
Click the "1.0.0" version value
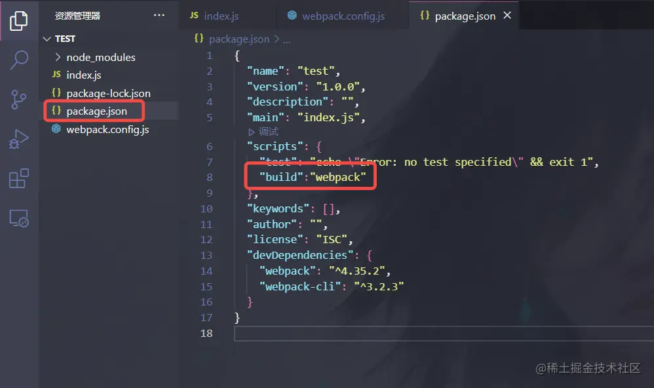pyautogui.click(x=338, y=87)
